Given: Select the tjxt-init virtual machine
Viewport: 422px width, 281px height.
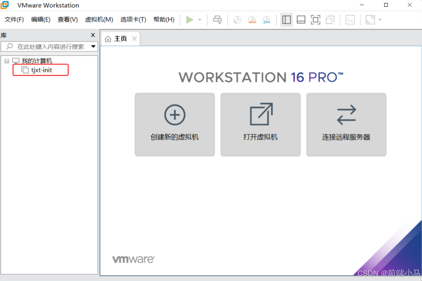Looking at the screenshot, I should tap(42, 70).
